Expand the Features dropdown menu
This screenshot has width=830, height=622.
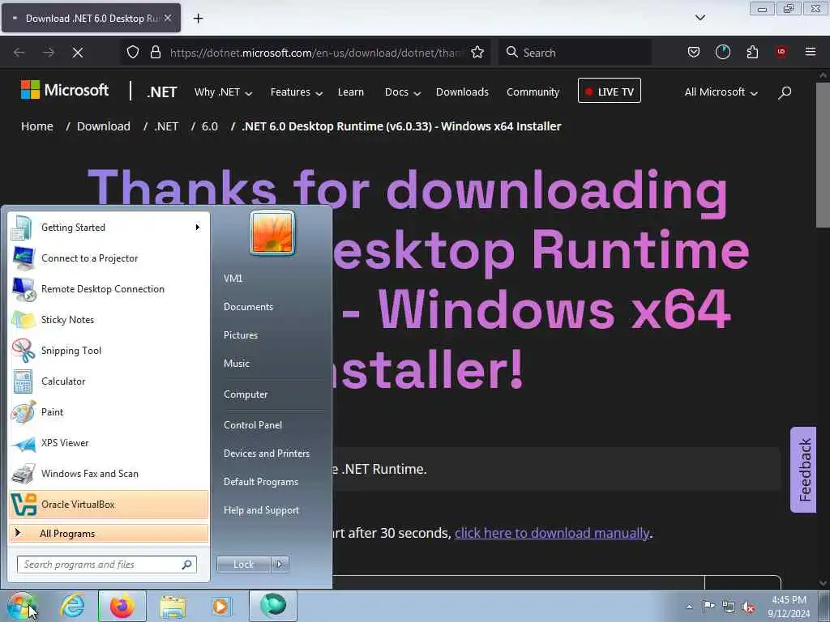[297, 92]
